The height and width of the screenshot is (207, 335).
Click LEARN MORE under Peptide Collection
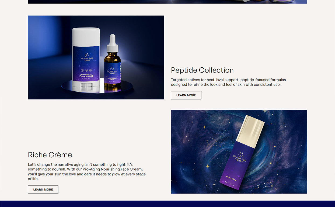186,95
